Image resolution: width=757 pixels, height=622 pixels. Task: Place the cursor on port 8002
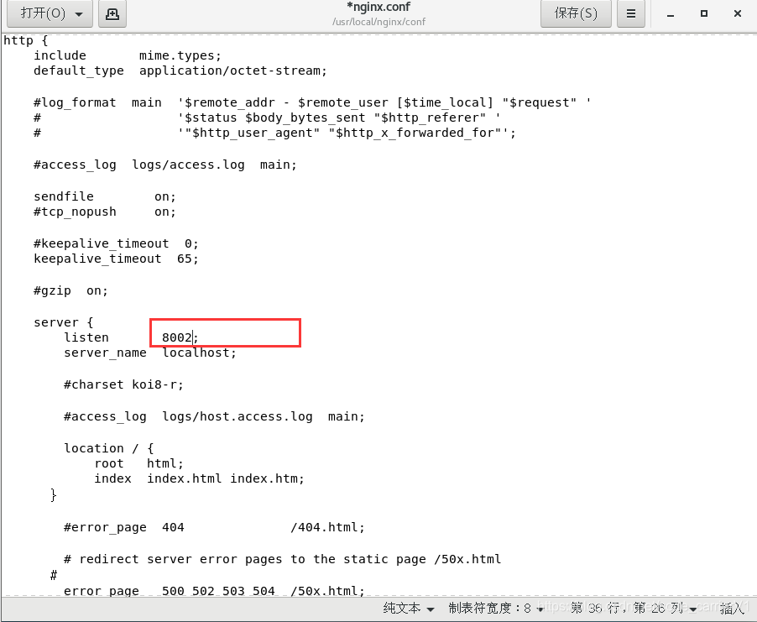(x=177, y=337)
